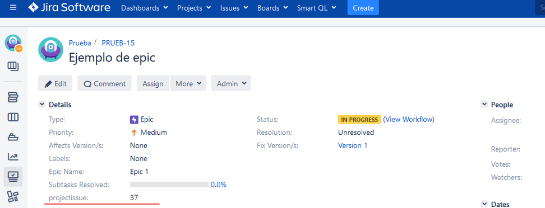Click the Jira Software logo
This screenshot has width=545, height=208.
coord(69,8)
